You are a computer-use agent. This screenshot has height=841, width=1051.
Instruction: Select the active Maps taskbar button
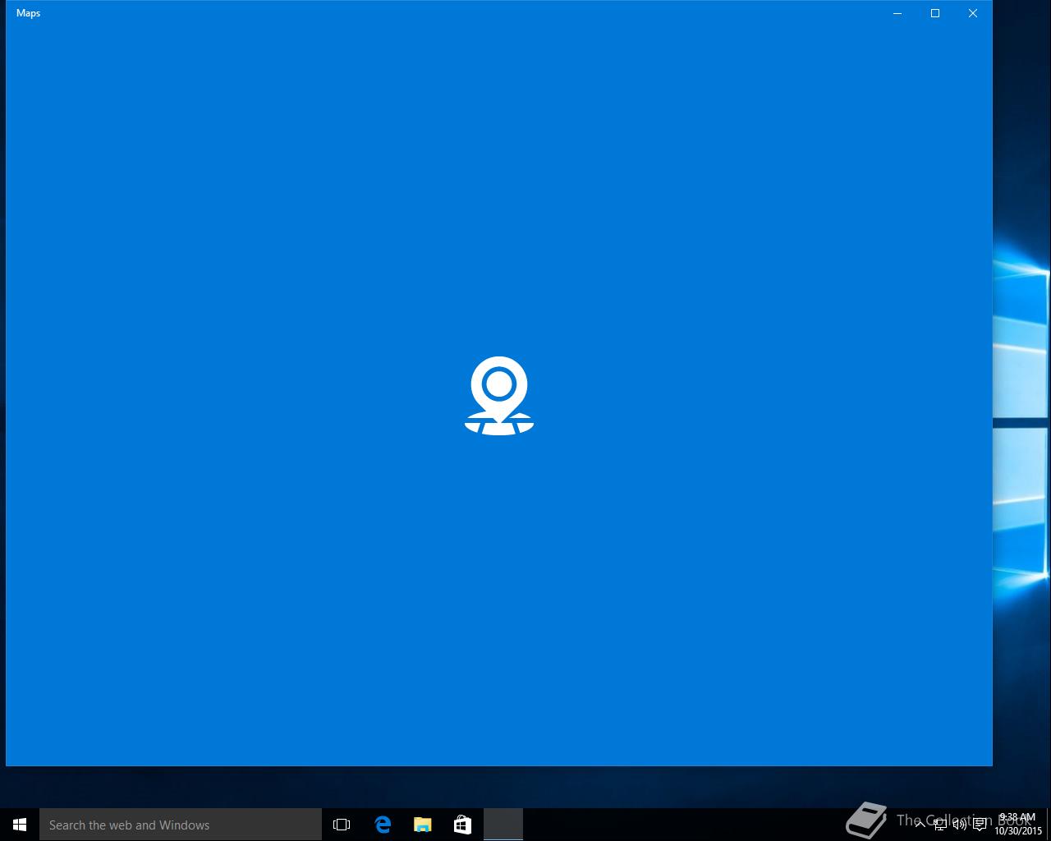coord(503,825)
